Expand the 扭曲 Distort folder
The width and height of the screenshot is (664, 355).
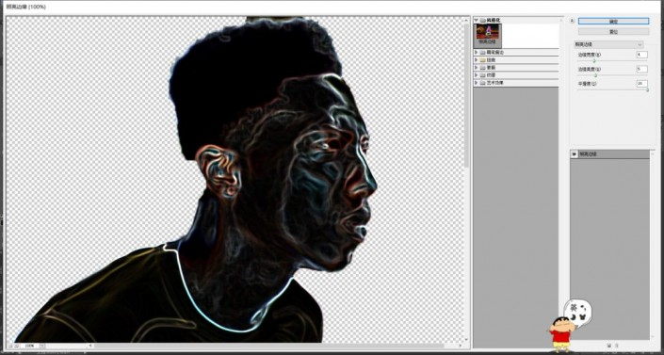point(477,60)
